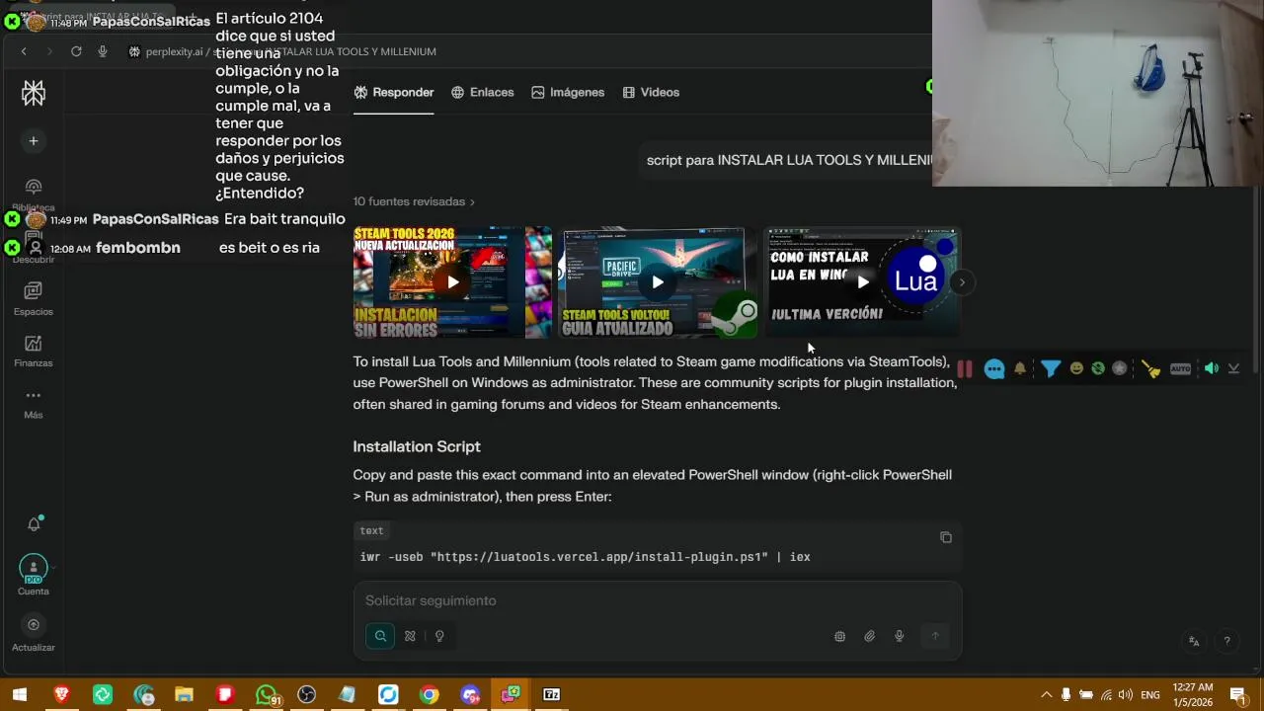Viewport: 1264px width, 711px height.
Task: Open the blue chat bubble icon
Action: point(994,369)
